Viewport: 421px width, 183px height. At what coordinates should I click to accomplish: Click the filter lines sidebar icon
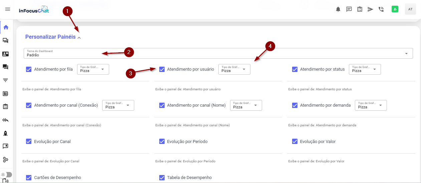pyautogui.click(x=5, y=80)
